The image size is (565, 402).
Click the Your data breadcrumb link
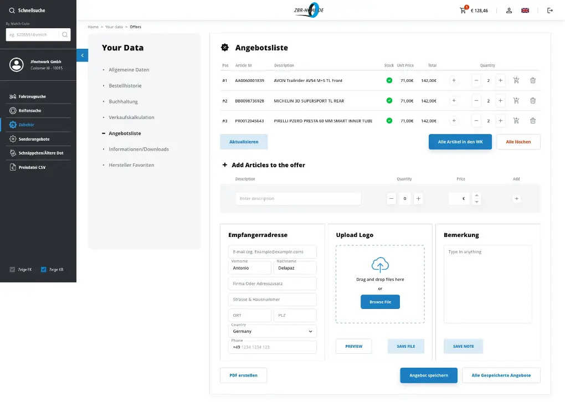click(x=114, y=27)
